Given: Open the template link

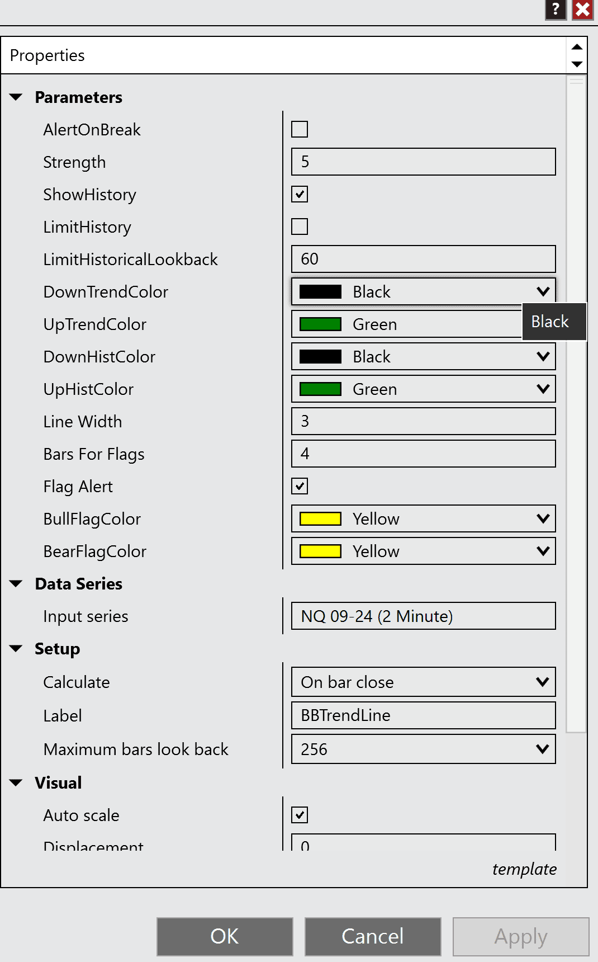Looking at the screenshot, I should coord(524,869).
